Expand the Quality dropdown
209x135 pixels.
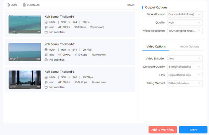pos(185,23)
